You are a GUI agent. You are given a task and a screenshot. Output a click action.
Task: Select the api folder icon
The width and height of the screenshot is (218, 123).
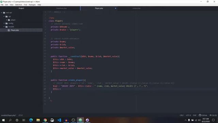click(6, 16)
